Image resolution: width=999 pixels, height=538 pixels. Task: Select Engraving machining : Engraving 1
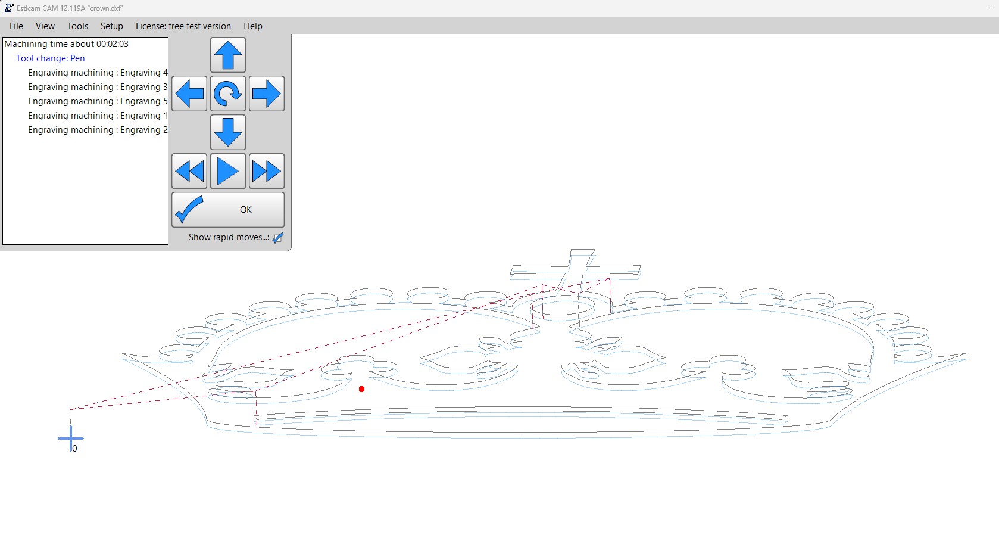coord(98,116)
